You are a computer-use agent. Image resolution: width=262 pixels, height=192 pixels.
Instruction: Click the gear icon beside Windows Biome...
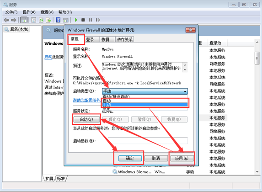(115, 171)
